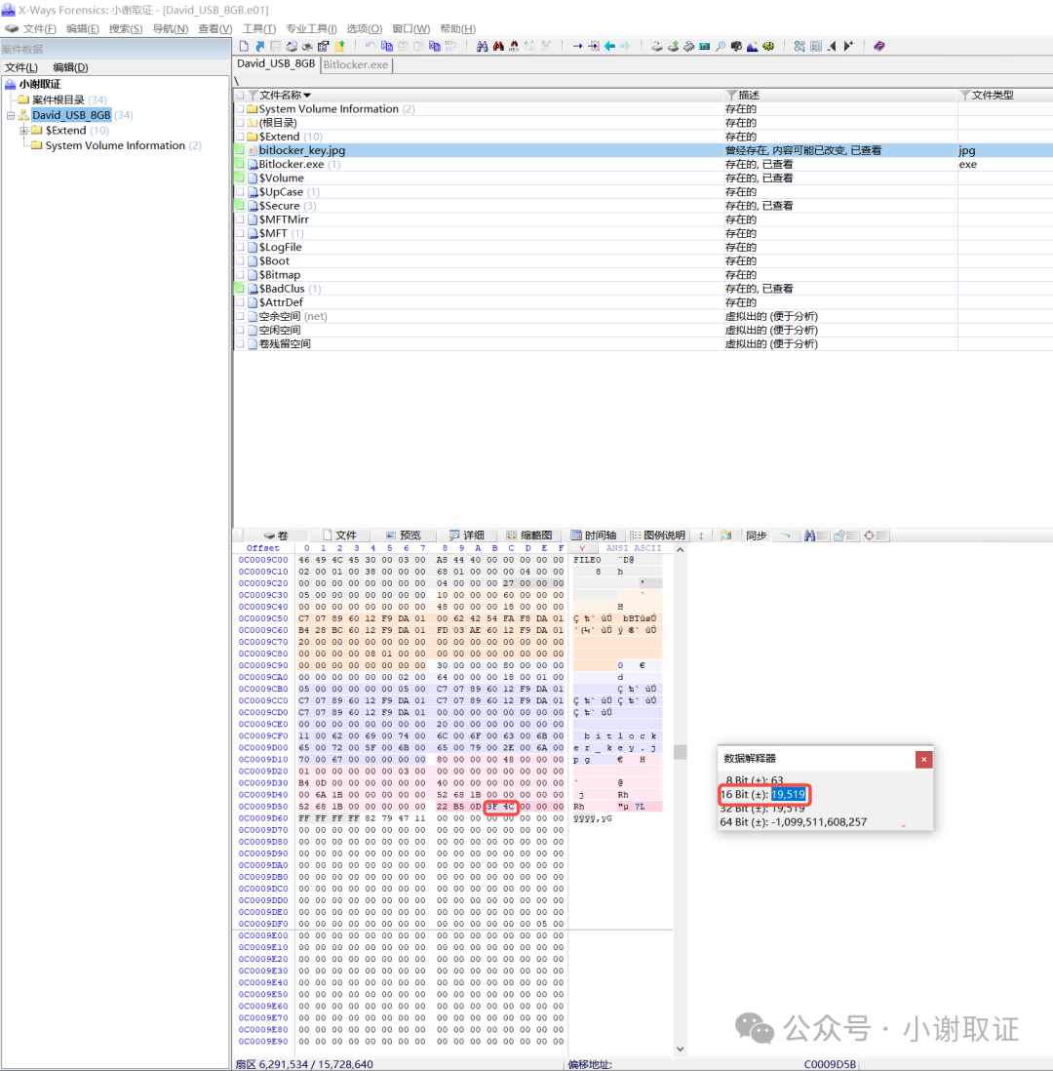This screenshot has height=1071, width=1053.
Task: Close the 数据解释器 panel
Action: pyautogui.click(x=923, y=759)
